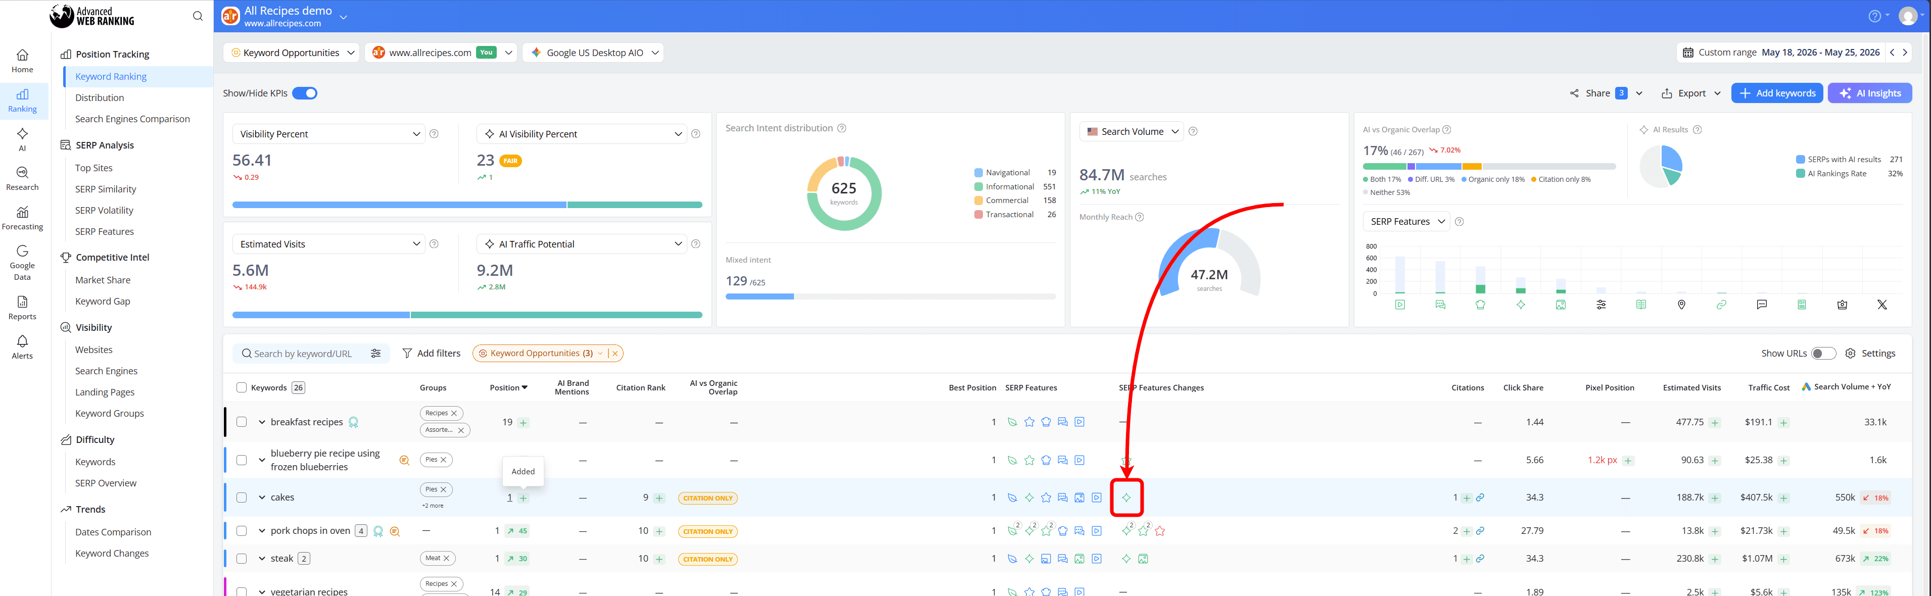Open SERP Volatility menu item
The height and width of the screenshot is (596, 1931).
(104, 211)
